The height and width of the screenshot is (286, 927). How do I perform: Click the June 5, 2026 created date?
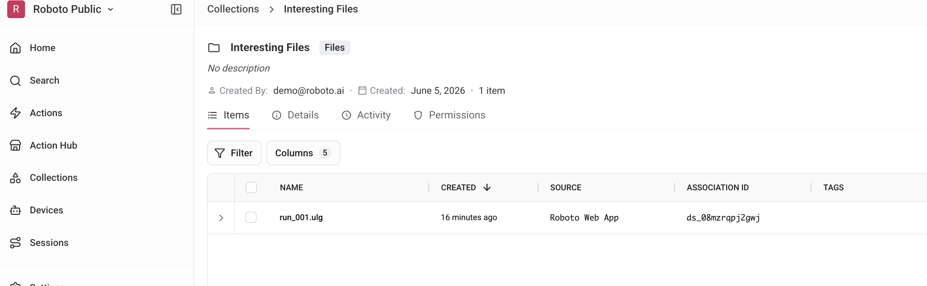[438, 91]
